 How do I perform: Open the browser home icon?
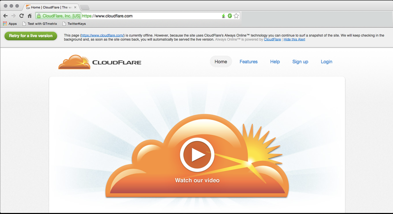[29, 16]
